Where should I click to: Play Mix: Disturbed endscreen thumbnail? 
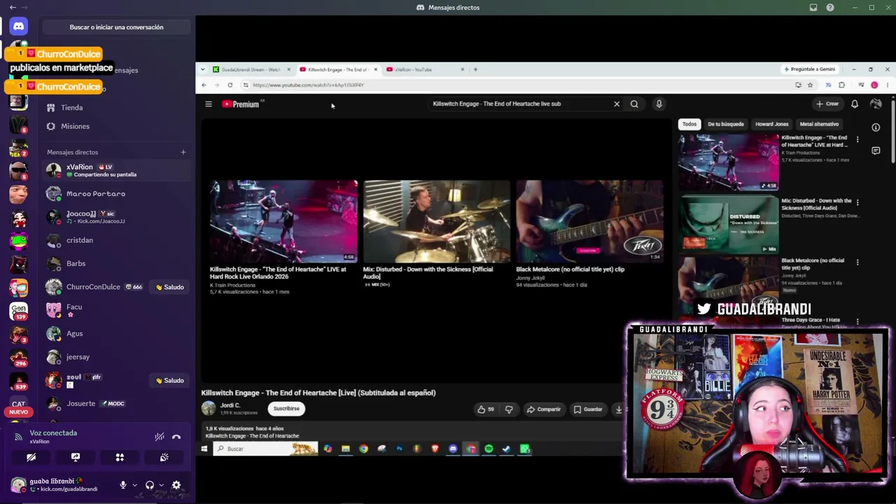coord(437,221)
